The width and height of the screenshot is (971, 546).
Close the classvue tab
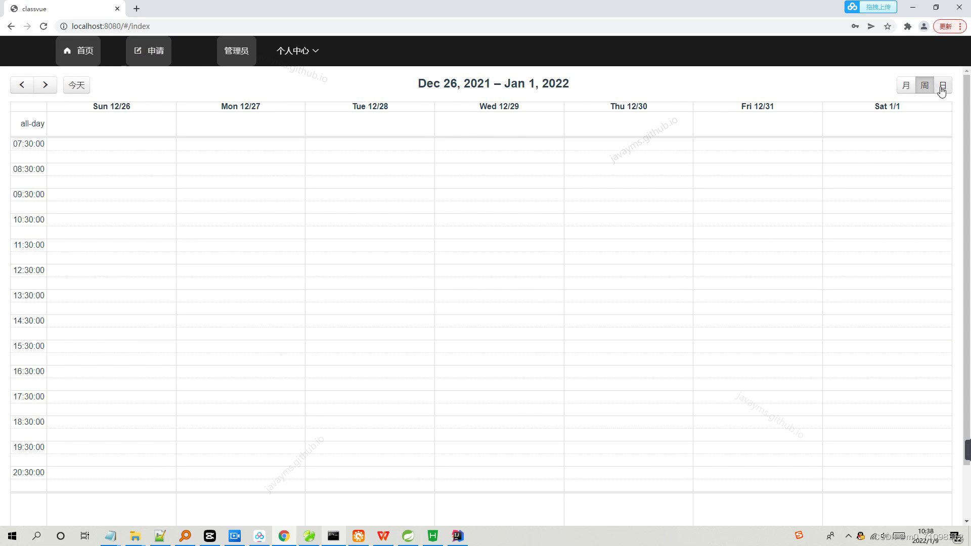(x=117, y=9)
